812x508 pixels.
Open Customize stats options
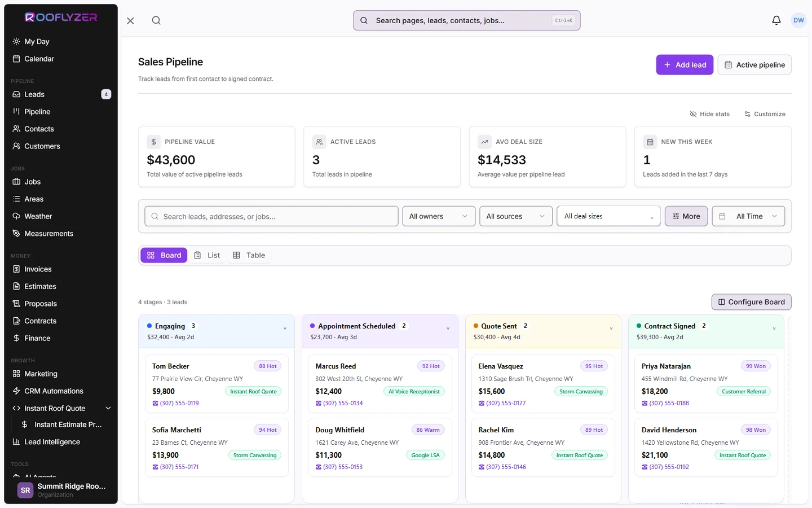pyautogui.click(x=765, y=114)
